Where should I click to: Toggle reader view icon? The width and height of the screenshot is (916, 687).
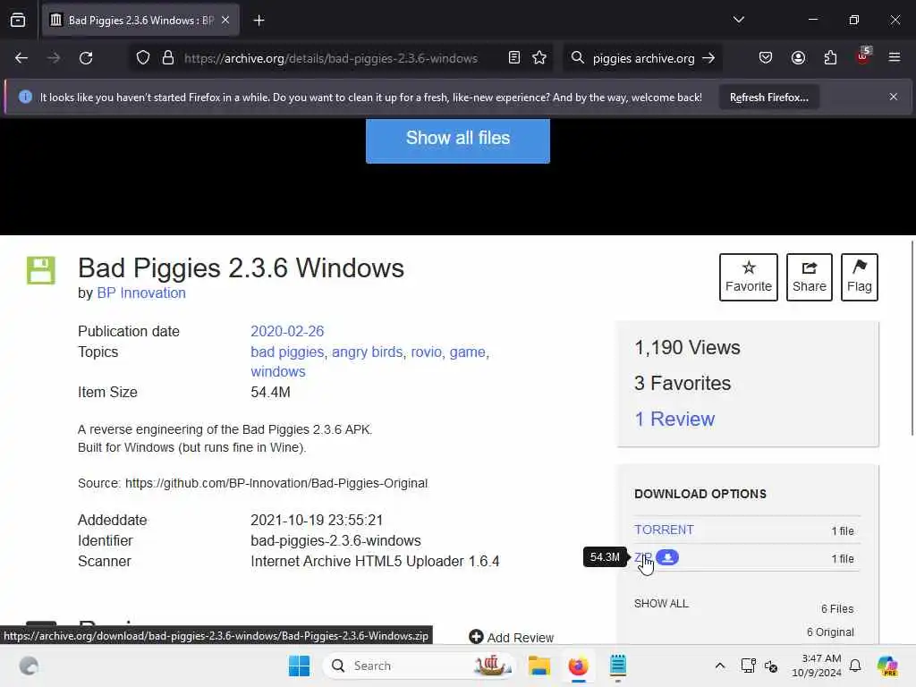click(x=514, y=58)
